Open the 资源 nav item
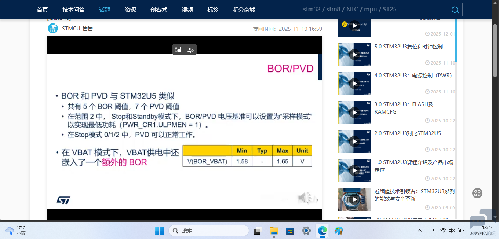499x239 pixels. pos(130,10)
